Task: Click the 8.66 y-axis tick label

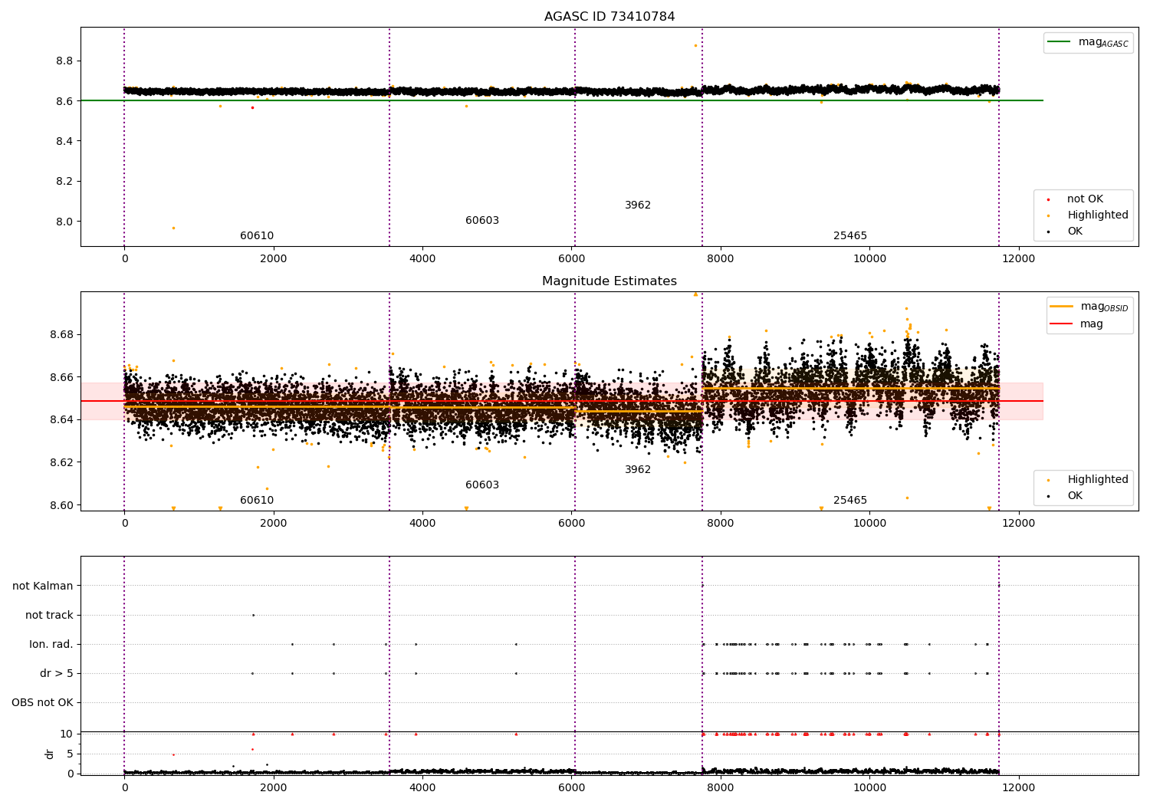Action: tap(61, 377)
